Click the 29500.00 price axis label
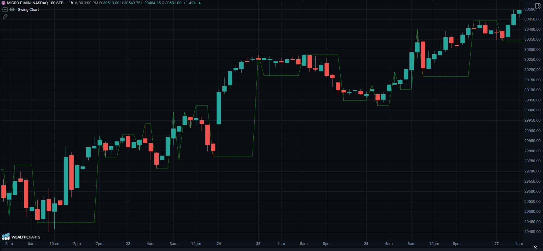543x251 pixels. pyautogui.click(x=532, y=212)
